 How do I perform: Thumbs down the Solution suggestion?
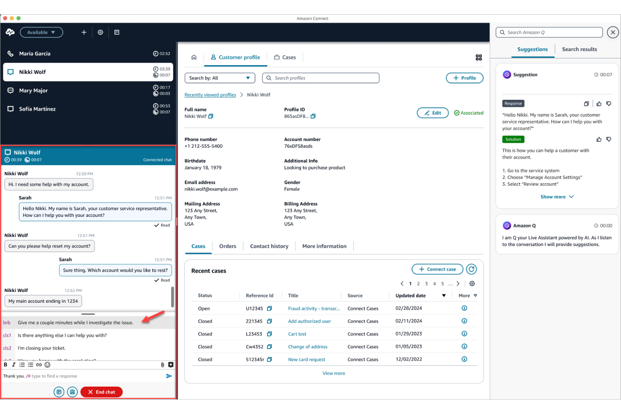click(609, 139)
